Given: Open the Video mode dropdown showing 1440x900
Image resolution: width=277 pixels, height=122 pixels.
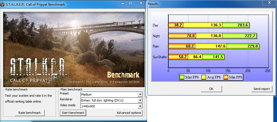Looking at the screenshot, I should [111, 106].
